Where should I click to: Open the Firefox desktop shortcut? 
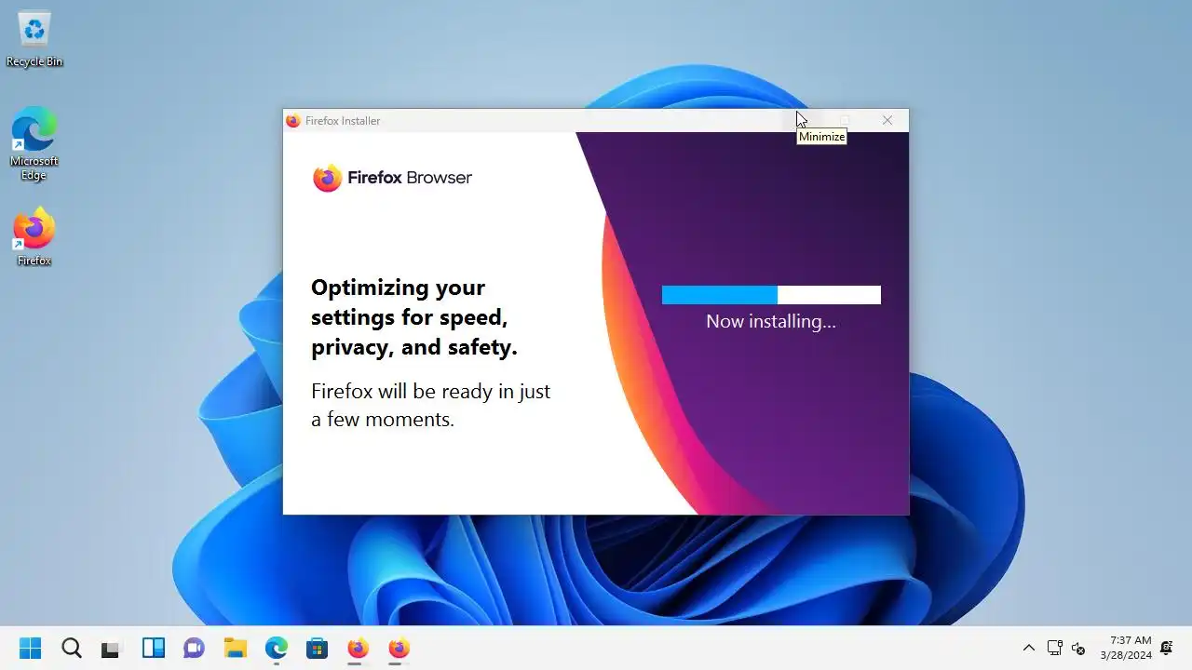[x=34, y=236]
